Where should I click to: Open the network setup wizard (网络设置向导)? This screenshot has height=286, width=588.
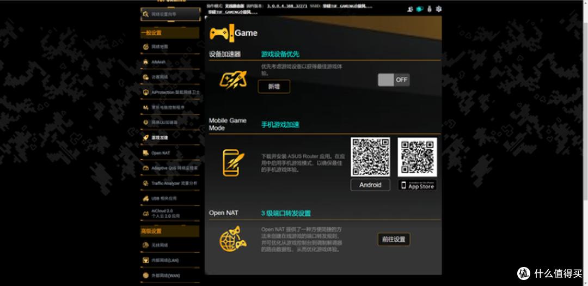[x=170, y=14]
